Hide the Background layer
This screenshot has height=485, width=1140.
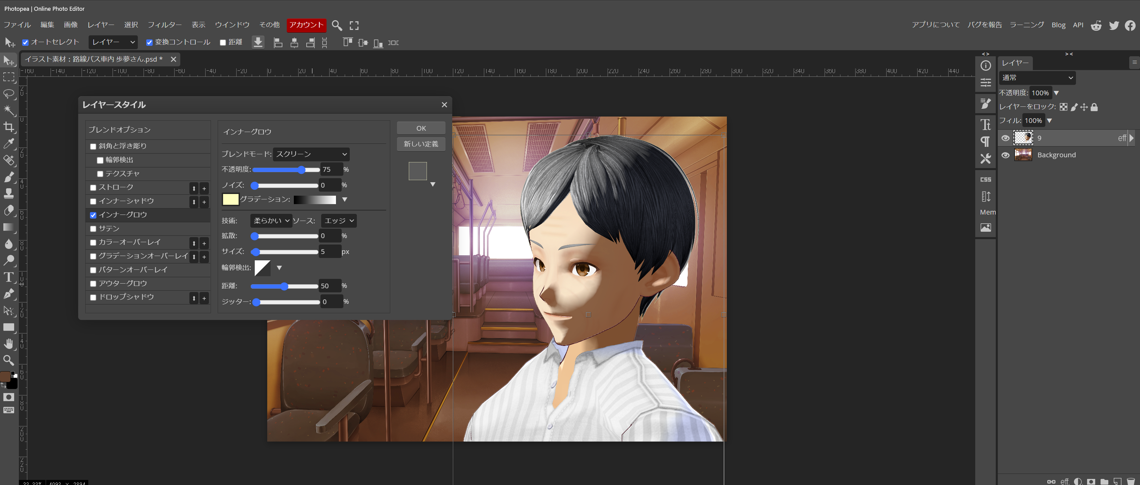tap(1006, 155)
